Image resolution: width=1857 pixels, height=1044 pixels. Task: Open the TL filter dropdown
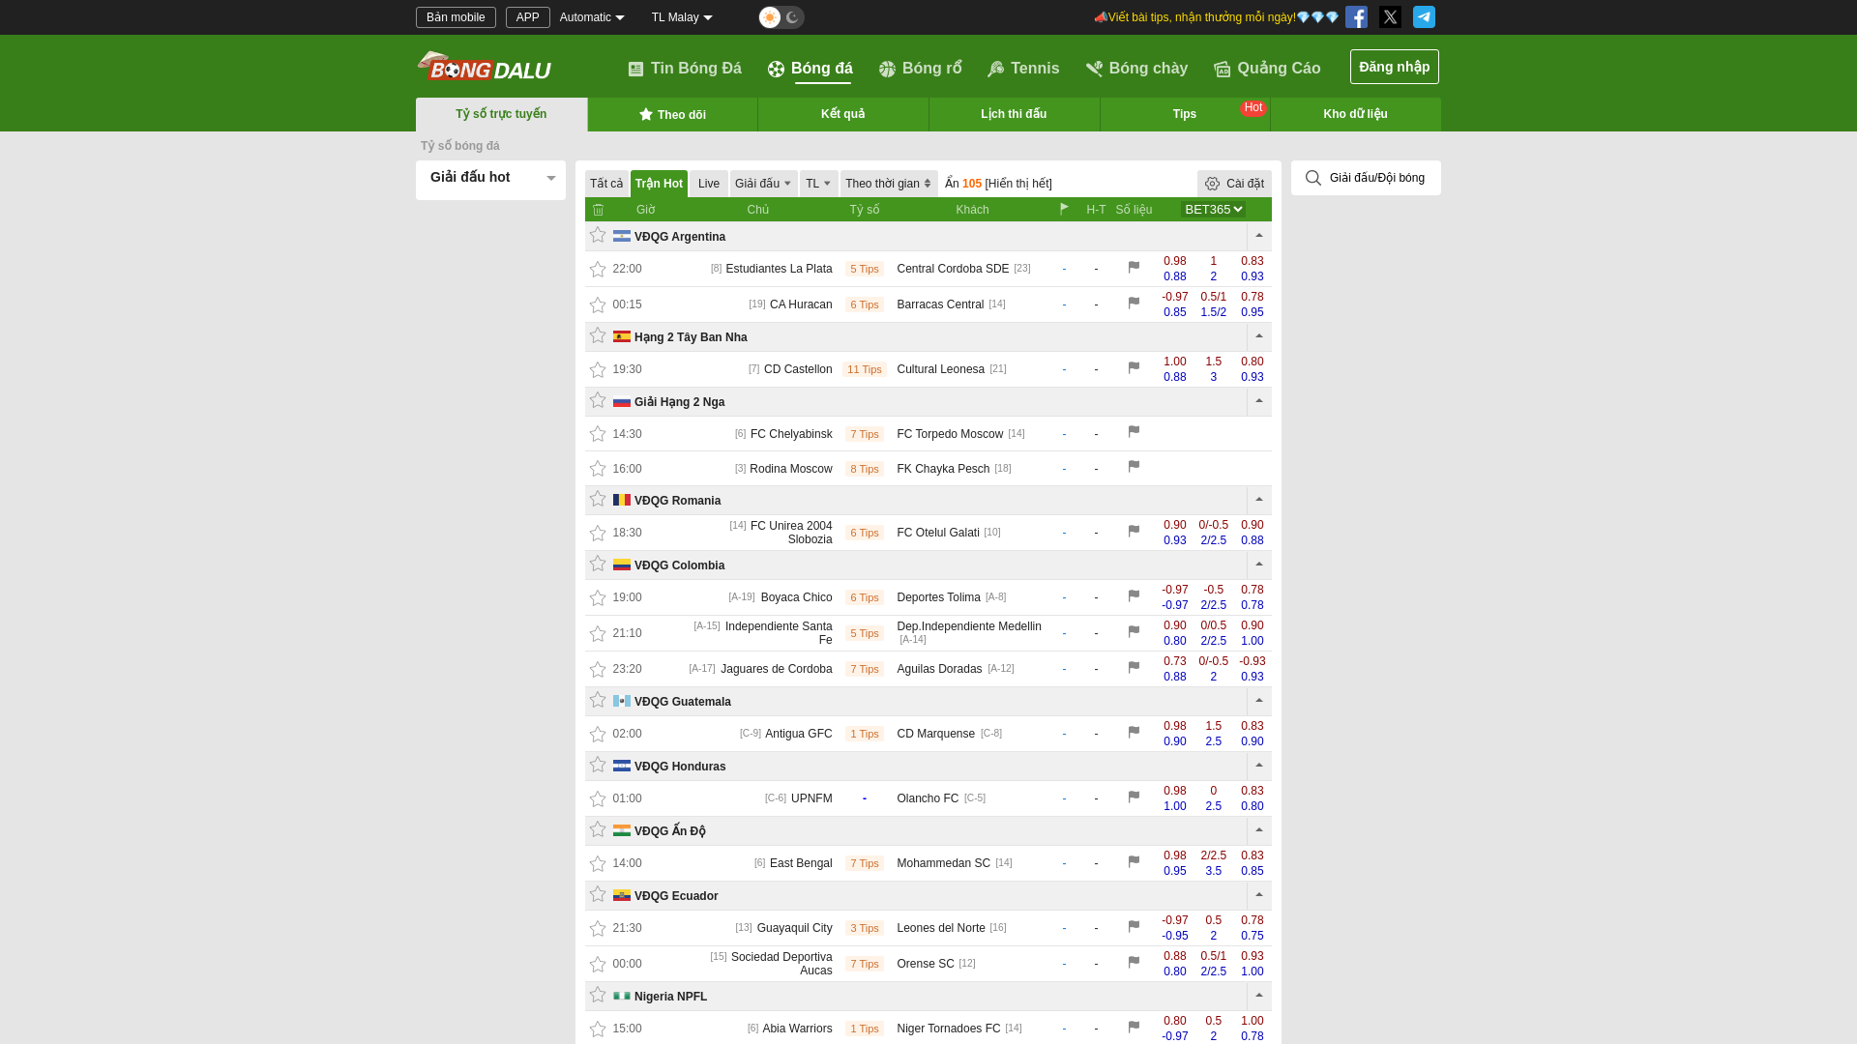[x=818, y=184]
